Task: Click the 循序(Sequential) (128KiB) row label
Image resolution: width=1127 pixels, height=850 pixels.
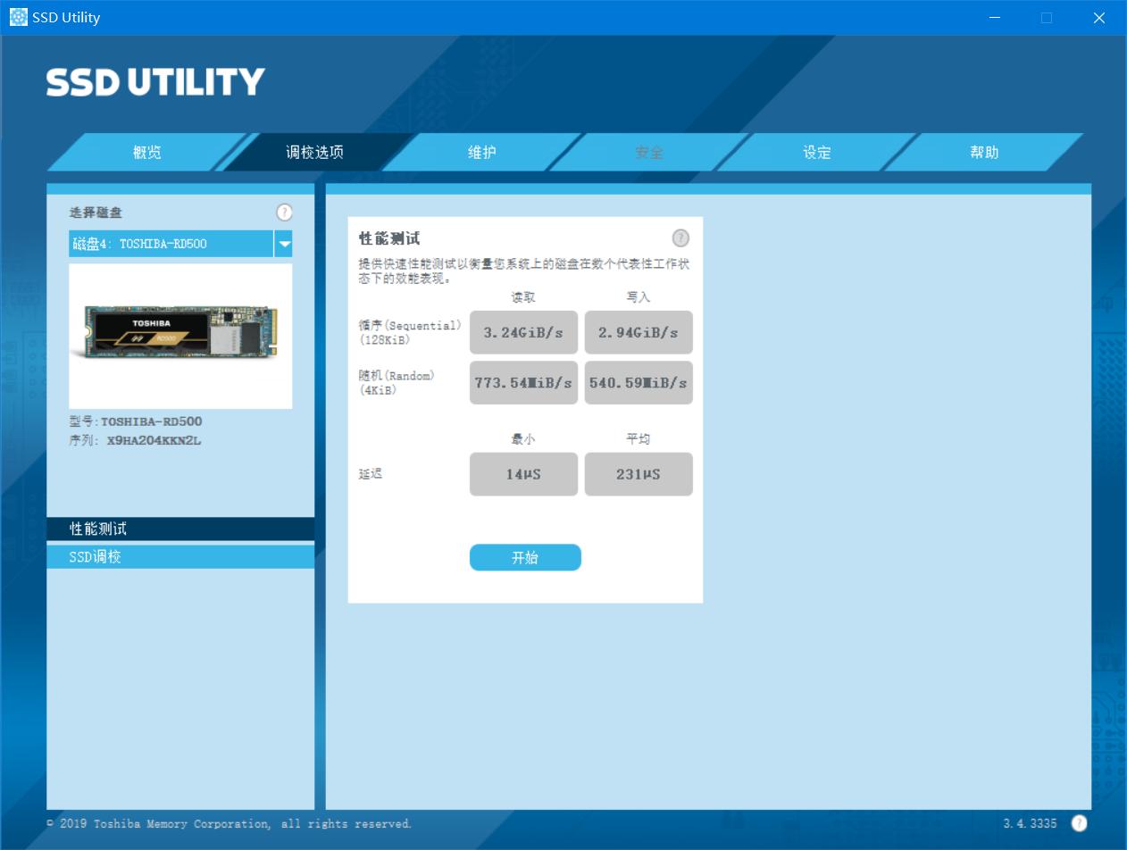Action: pyautogui.click(x=410, y=332)
